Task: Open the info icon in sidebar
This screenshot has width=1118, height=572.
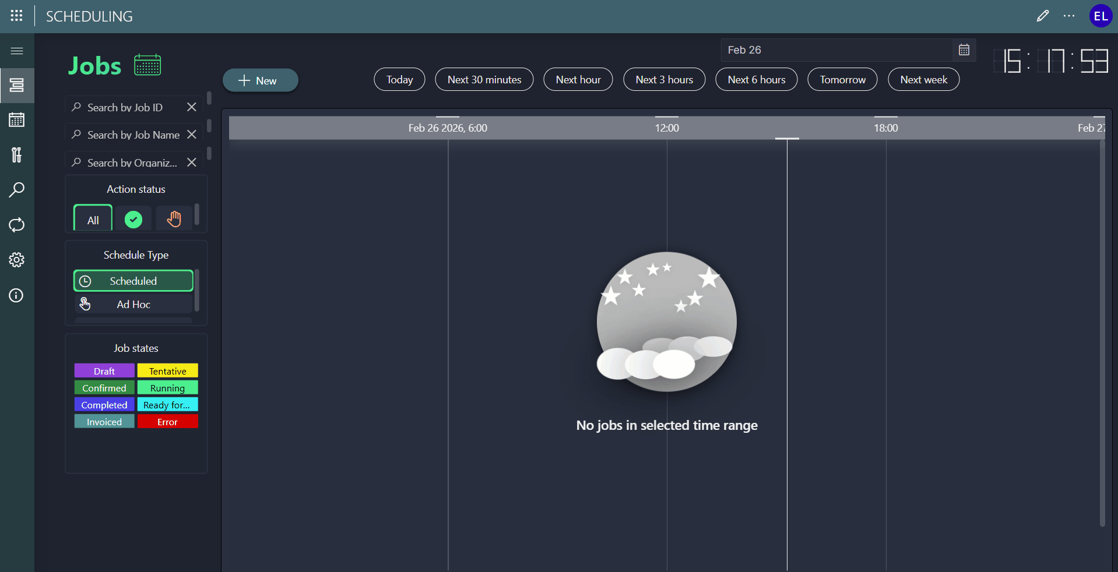Action: click(x=17, y=296)
